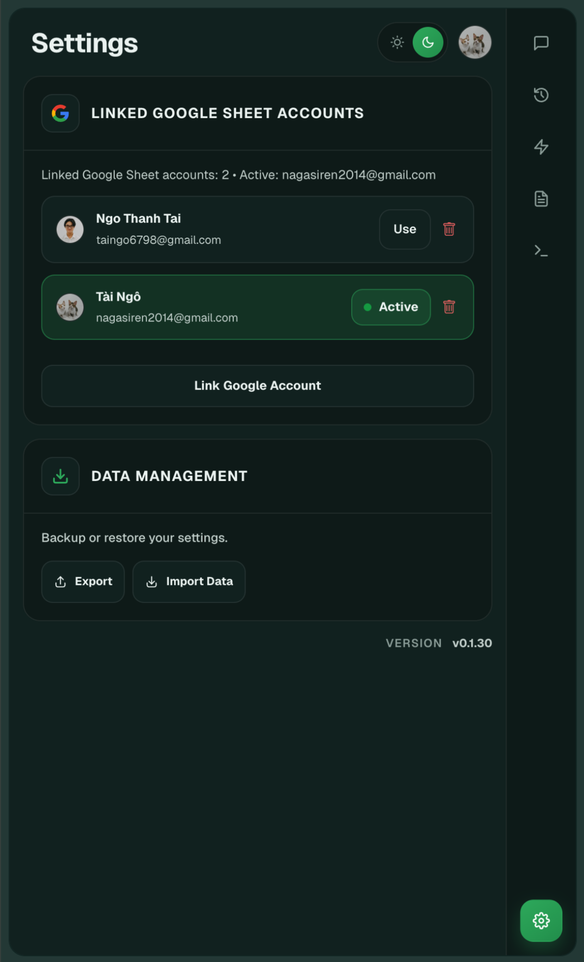Delete the nagasiren2014@gmail.com account

[449, 307]
